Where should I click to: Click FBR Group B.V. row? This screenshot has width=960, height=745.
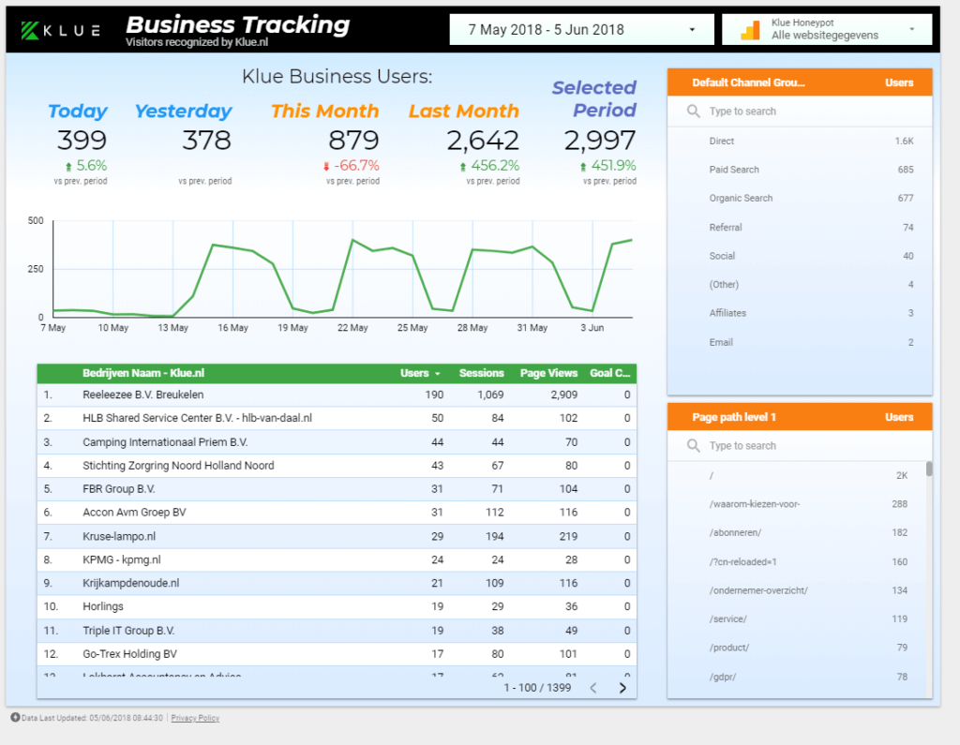[337, 489]
